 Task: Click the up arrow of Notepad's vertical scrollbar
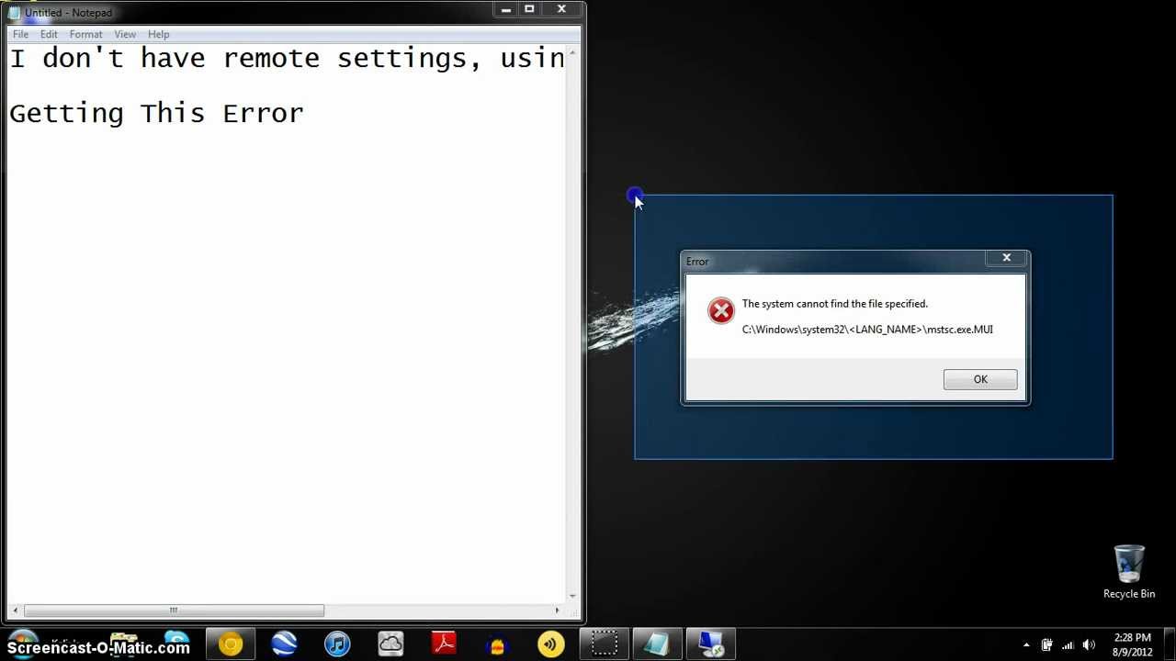pos(572,51)
